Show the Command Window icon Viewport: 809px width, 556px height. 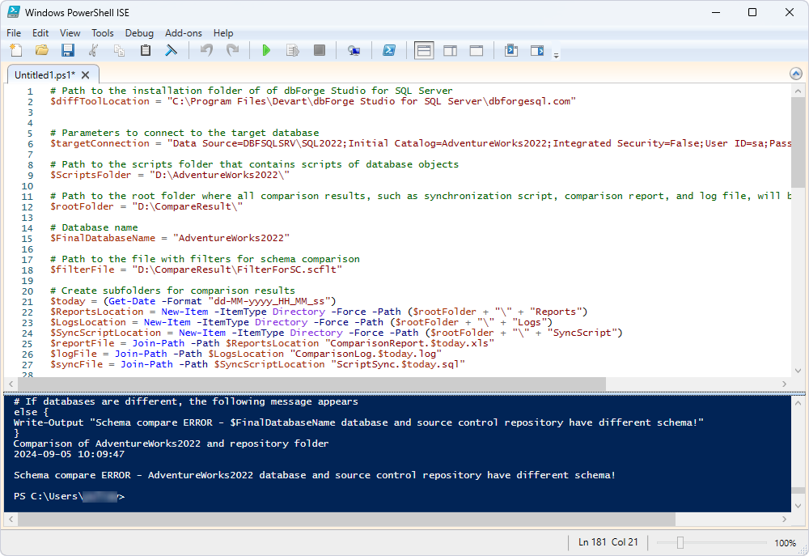point(511,51)
